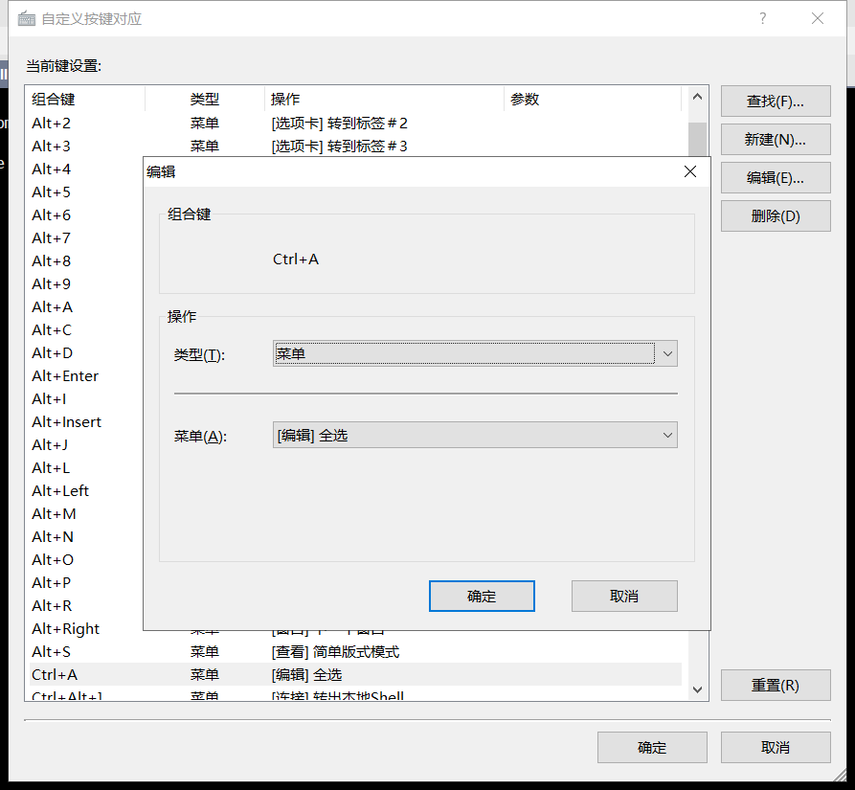Select the Alt+Insert entry in the list
855x790 pixels.
(66, 421)
